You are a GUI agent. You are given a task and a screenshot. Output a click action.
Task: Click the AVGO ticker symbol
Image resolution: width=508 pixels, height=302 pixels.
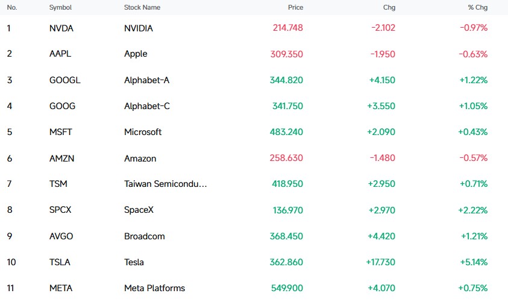(x=61, y=236)
